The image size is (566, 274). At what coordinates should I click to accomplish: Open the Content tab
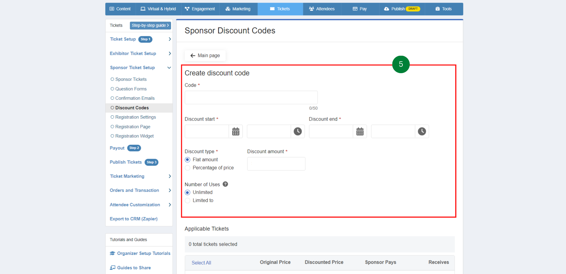tap(120, 9)
